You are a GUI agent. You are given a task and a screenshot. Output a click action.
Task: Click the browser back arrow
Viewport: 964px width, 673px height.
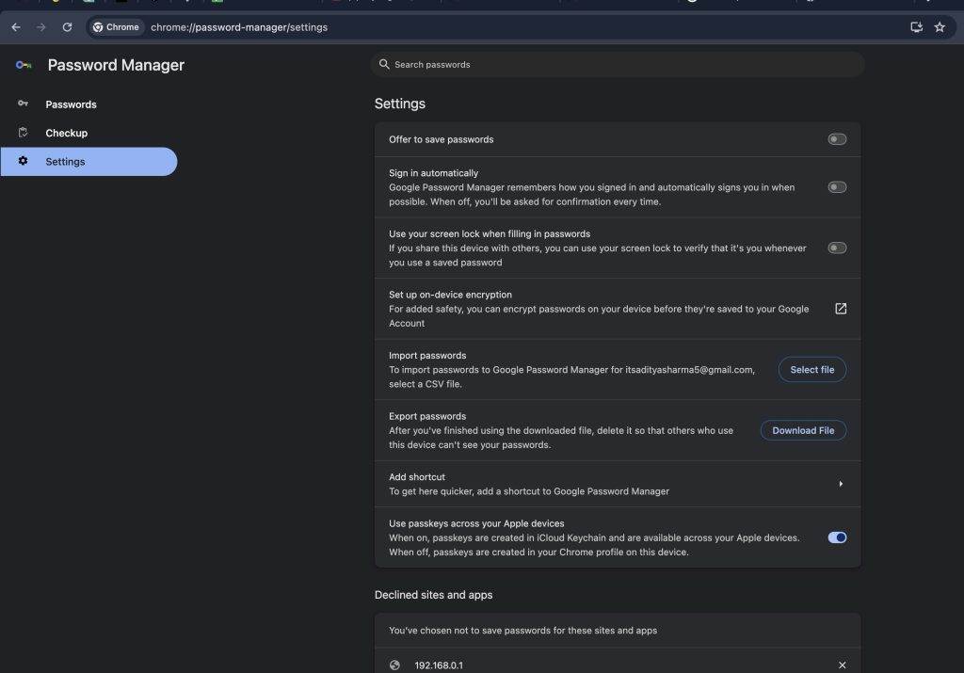[16, 27]
